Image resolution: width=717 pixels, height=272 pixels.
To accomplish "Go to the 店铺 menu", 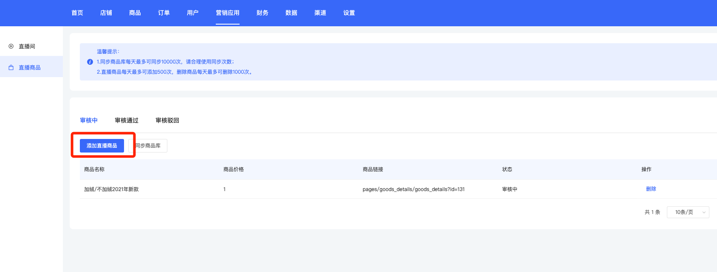I will [x=106, y=13].
